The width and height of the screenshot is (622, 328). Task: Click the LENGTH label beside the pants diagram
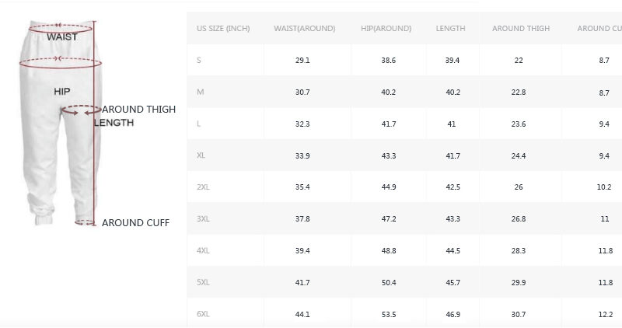114,123
